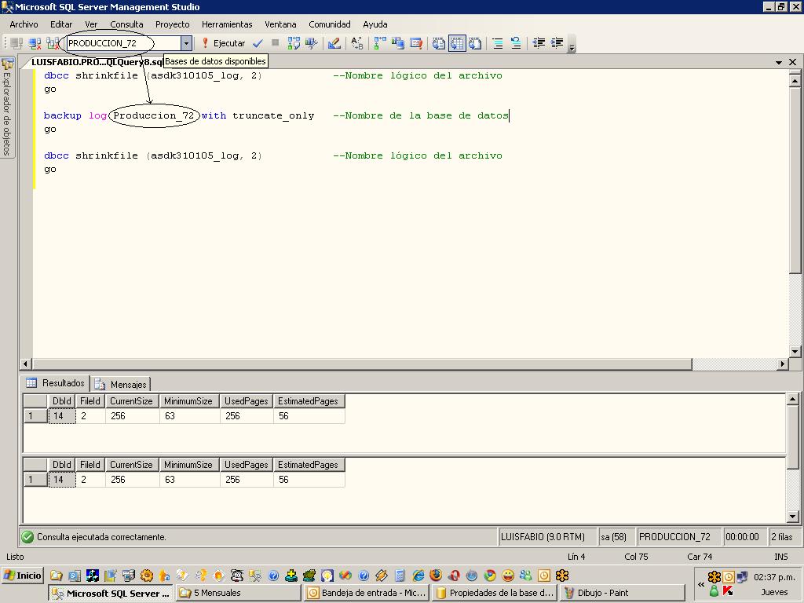The width and height of the screenshot is (804, 603).
Task: Click the Disconnect query toolbar icon
Action: point(35,44)
